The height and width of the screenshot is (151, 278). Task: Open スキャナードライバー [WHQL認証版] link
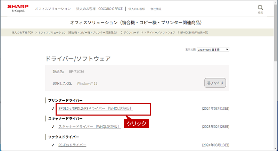[x=89, y=127]
